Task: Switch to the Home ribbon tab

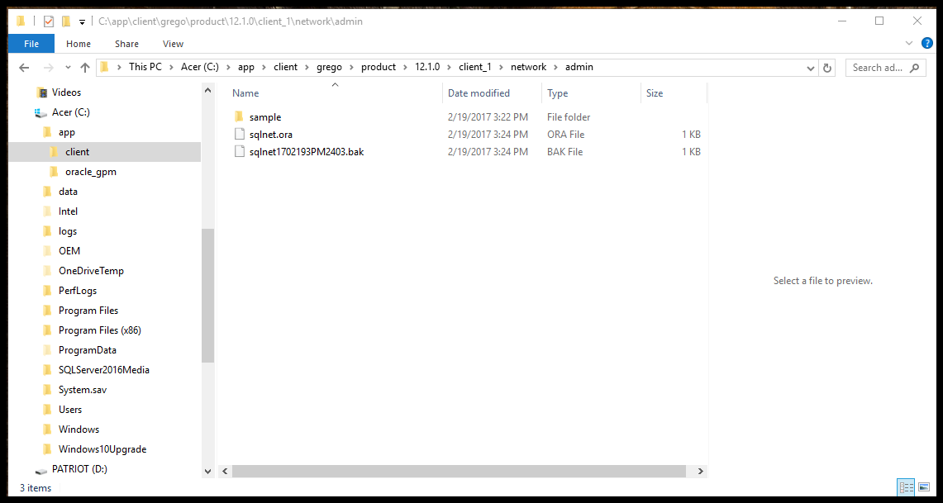Action: pos(79,44)
